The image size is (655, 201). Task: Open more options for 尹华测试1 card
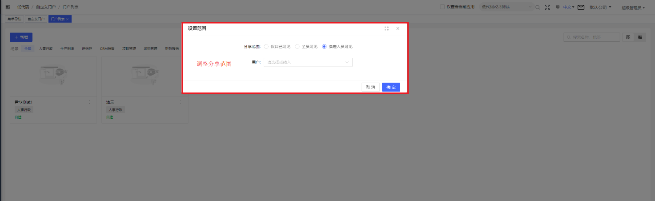(89, 102)
